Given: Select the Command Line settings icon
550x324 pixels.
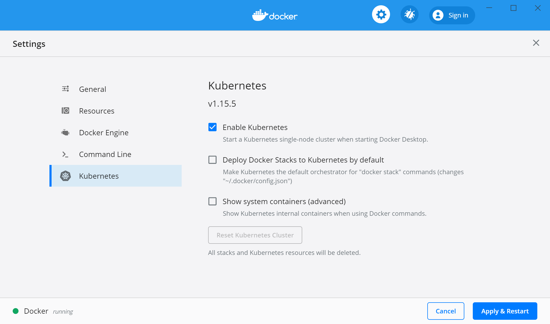Looking at the screenshot, I should point(65,154).
